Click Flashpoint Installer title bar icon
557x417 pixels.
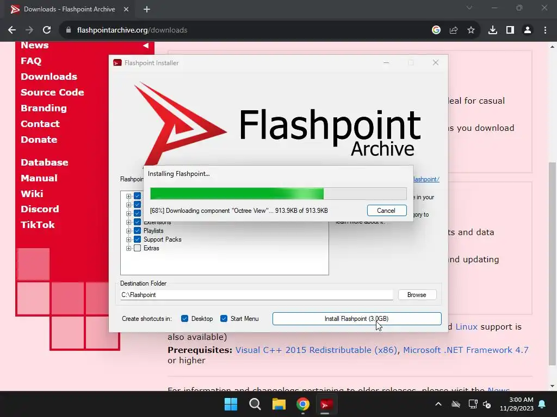pyautogui.click(x=117, y=63)
